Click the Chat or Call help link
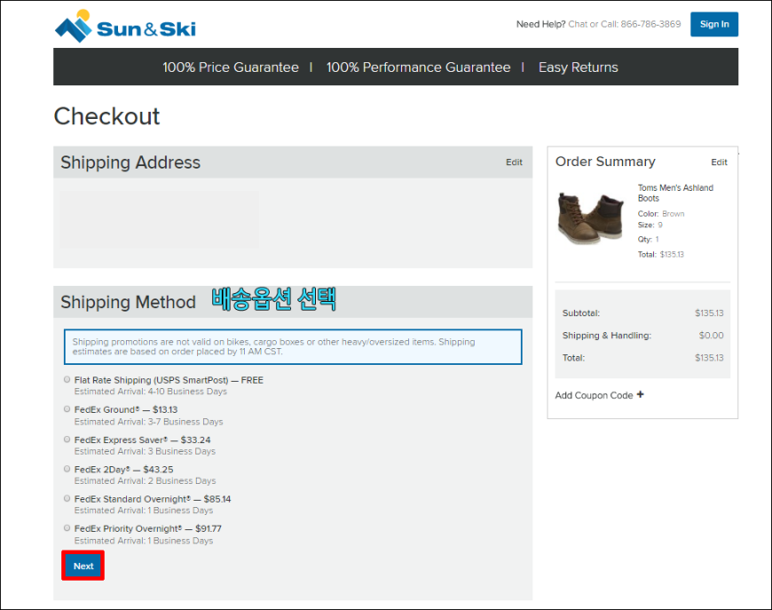The height and width of the screenshot is (610, 772). point(625,24)
